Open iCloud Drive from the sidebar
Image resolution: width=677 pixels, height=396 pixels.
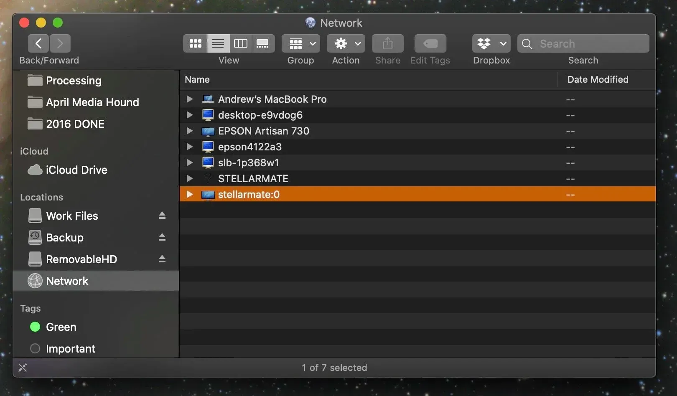point(76,170)
